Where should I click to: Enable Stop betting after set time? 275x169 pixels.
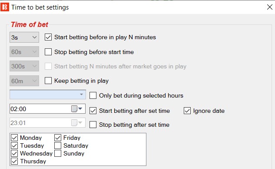pos(93,125)
